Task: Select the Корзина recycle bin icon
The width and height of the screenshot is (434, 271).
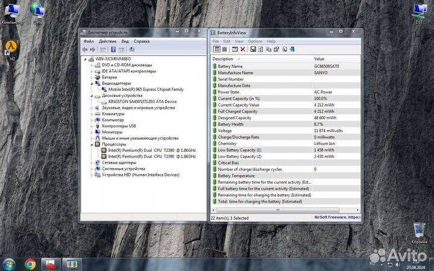Action: 419,233
